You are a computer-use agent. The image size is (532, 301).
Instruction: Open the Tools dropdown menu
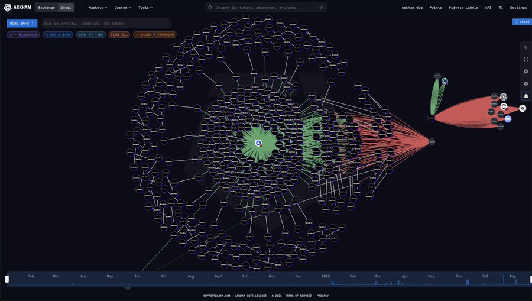pyautogui.click(x=145, y=8)
